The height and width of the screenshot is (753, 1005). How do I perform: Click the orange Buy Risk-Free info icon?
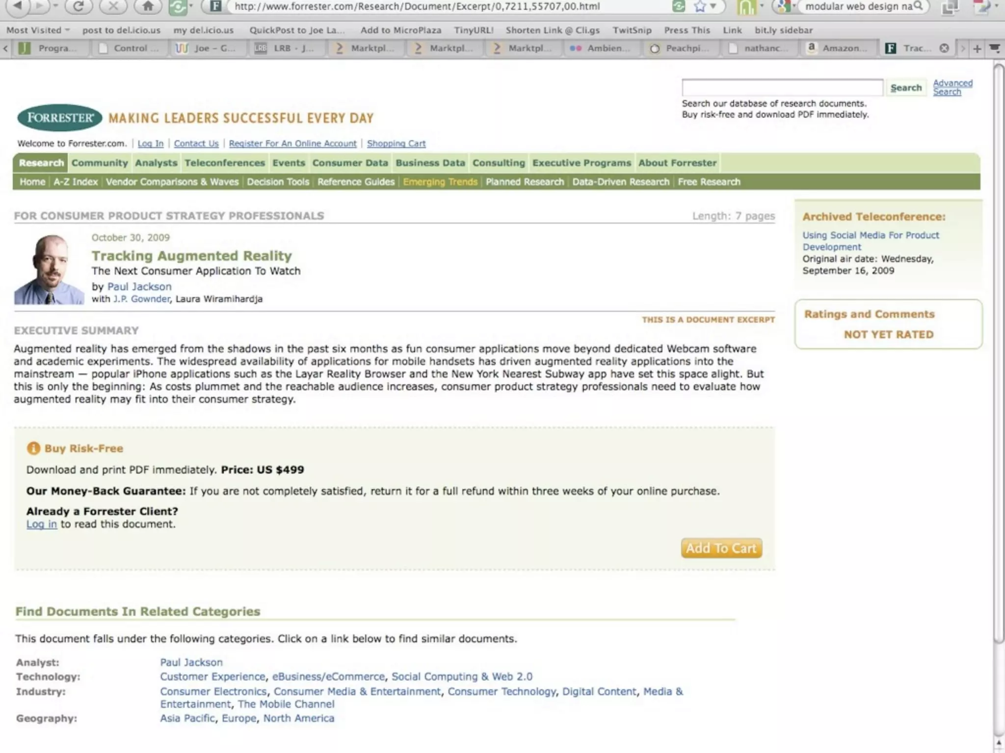tap(33, 448)
